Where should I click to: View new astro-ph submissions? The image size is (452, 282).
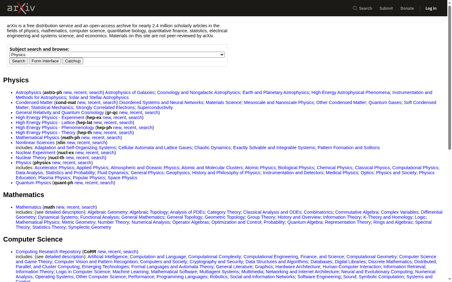coord(67,92)
